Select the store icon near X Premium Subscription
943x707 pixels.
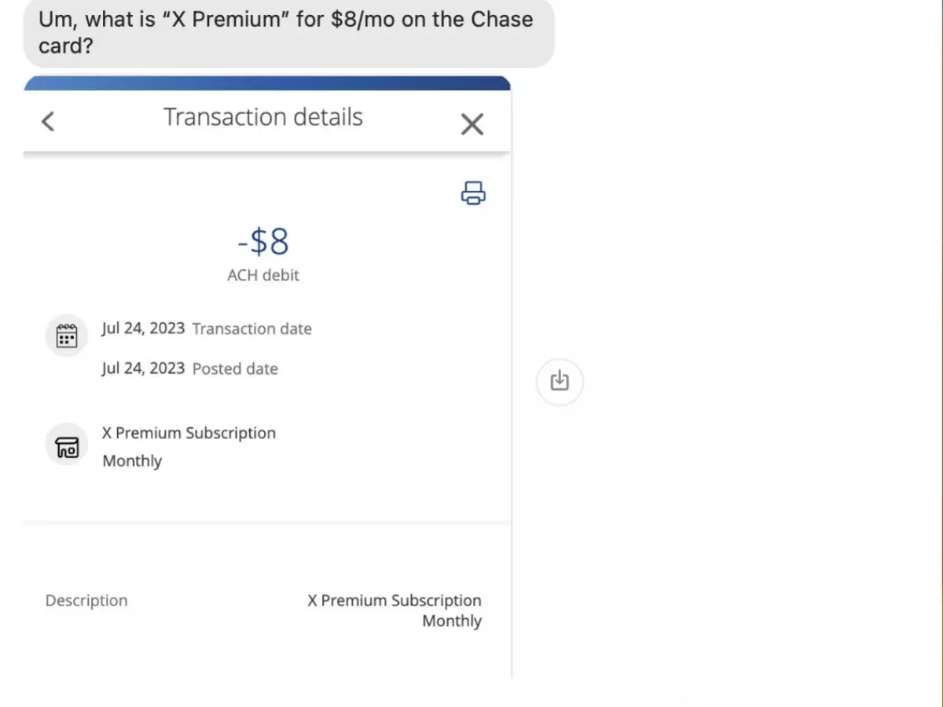click(x=66, y=445)
